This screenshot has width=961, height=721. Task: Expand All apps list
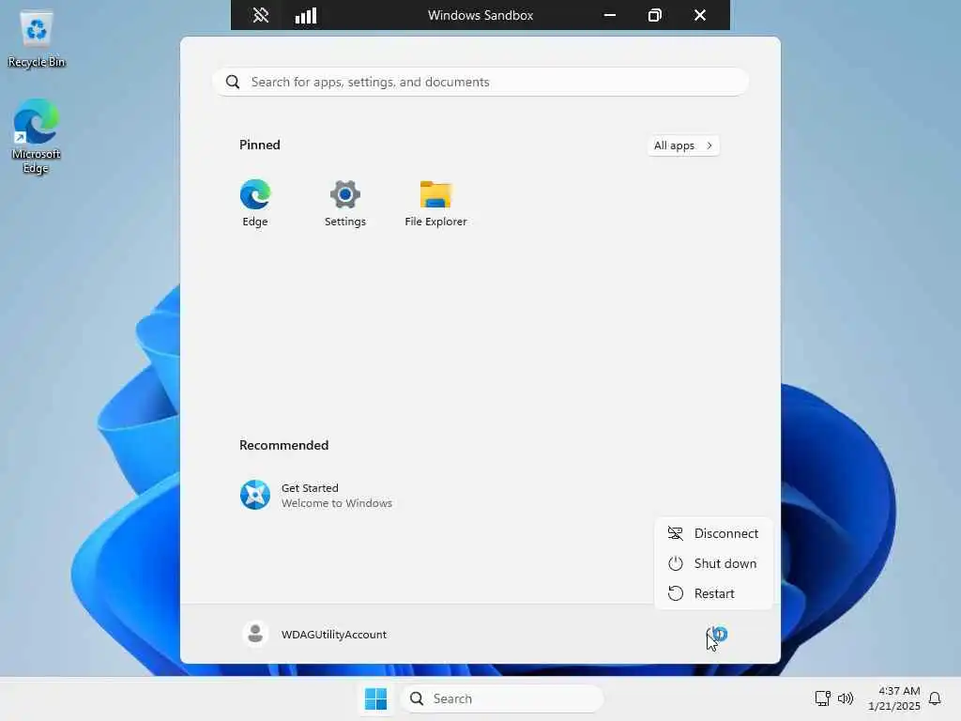point(683,146)
